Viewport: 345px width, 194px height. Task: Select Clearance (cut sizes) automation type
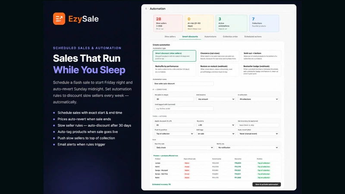tap(219, 56)
